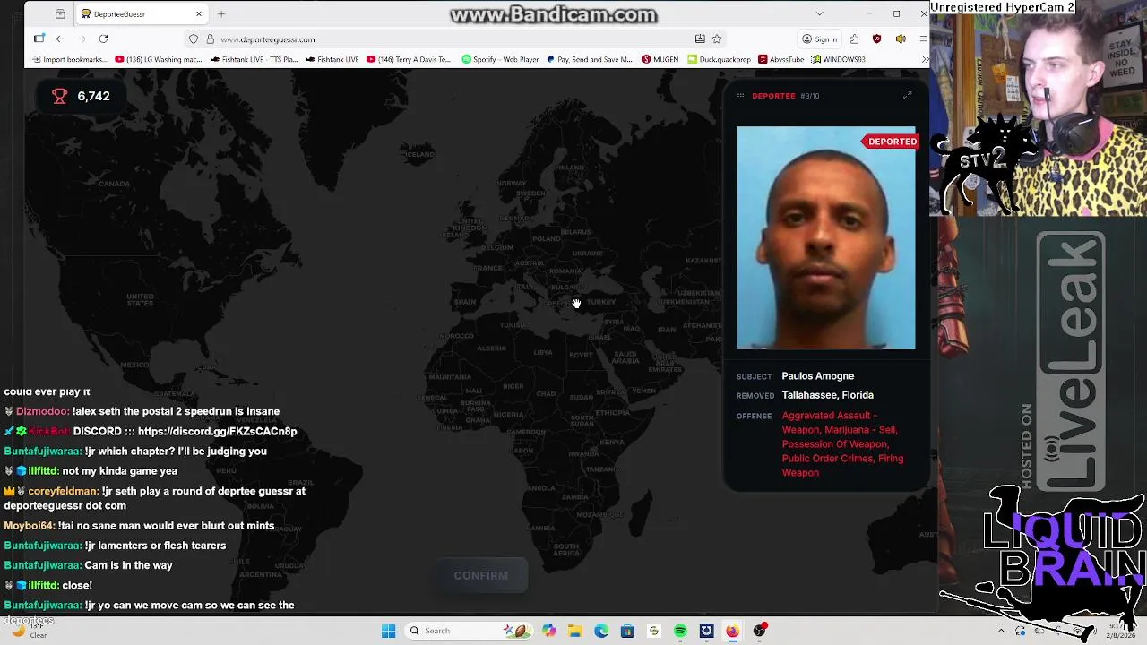Click the deportee mugshot photo
Viewport: 1147px width, 645px height.
tap(826, 238)
